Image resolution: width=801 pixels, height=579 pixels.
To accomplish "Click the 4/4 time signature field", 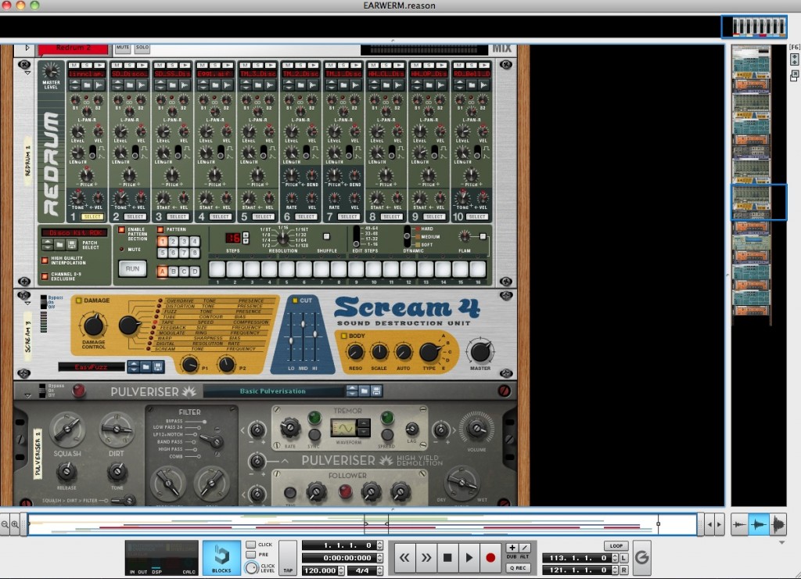I will point(361,570).
